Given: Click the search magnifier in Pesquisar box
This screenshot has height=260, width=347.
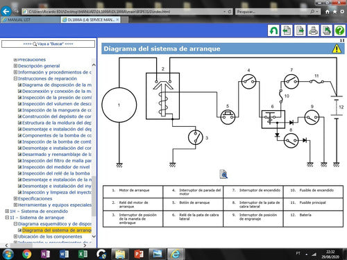Looking at the screenshot, I should pos(312,11).
